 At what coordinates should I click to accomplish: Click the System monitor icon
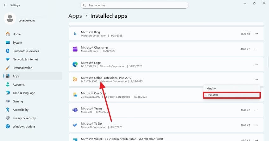point(8,42)
